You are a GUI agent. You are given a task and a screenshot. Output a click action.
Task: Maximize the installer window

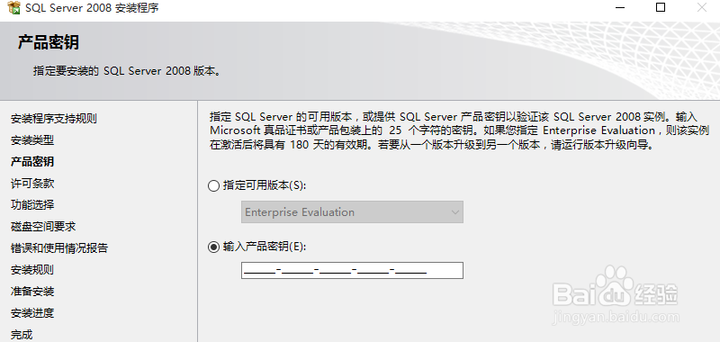(661, 7)
